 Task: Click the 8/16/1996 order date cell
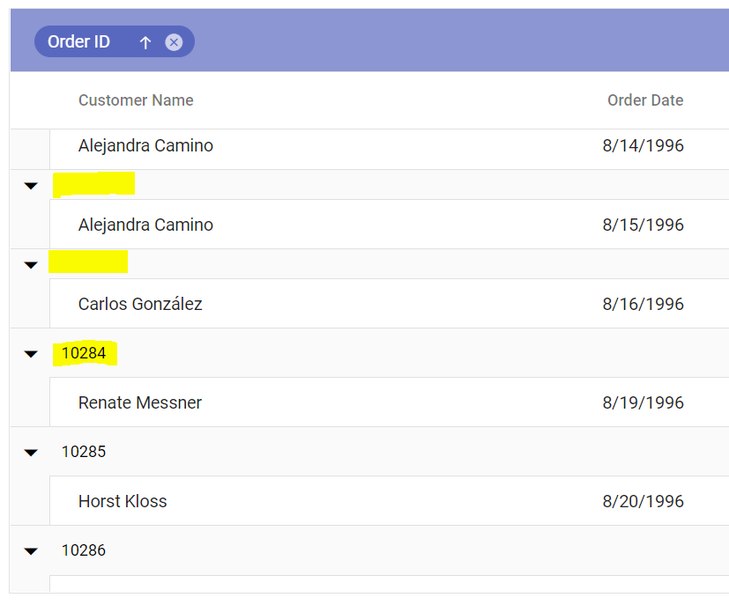point(643,305)
